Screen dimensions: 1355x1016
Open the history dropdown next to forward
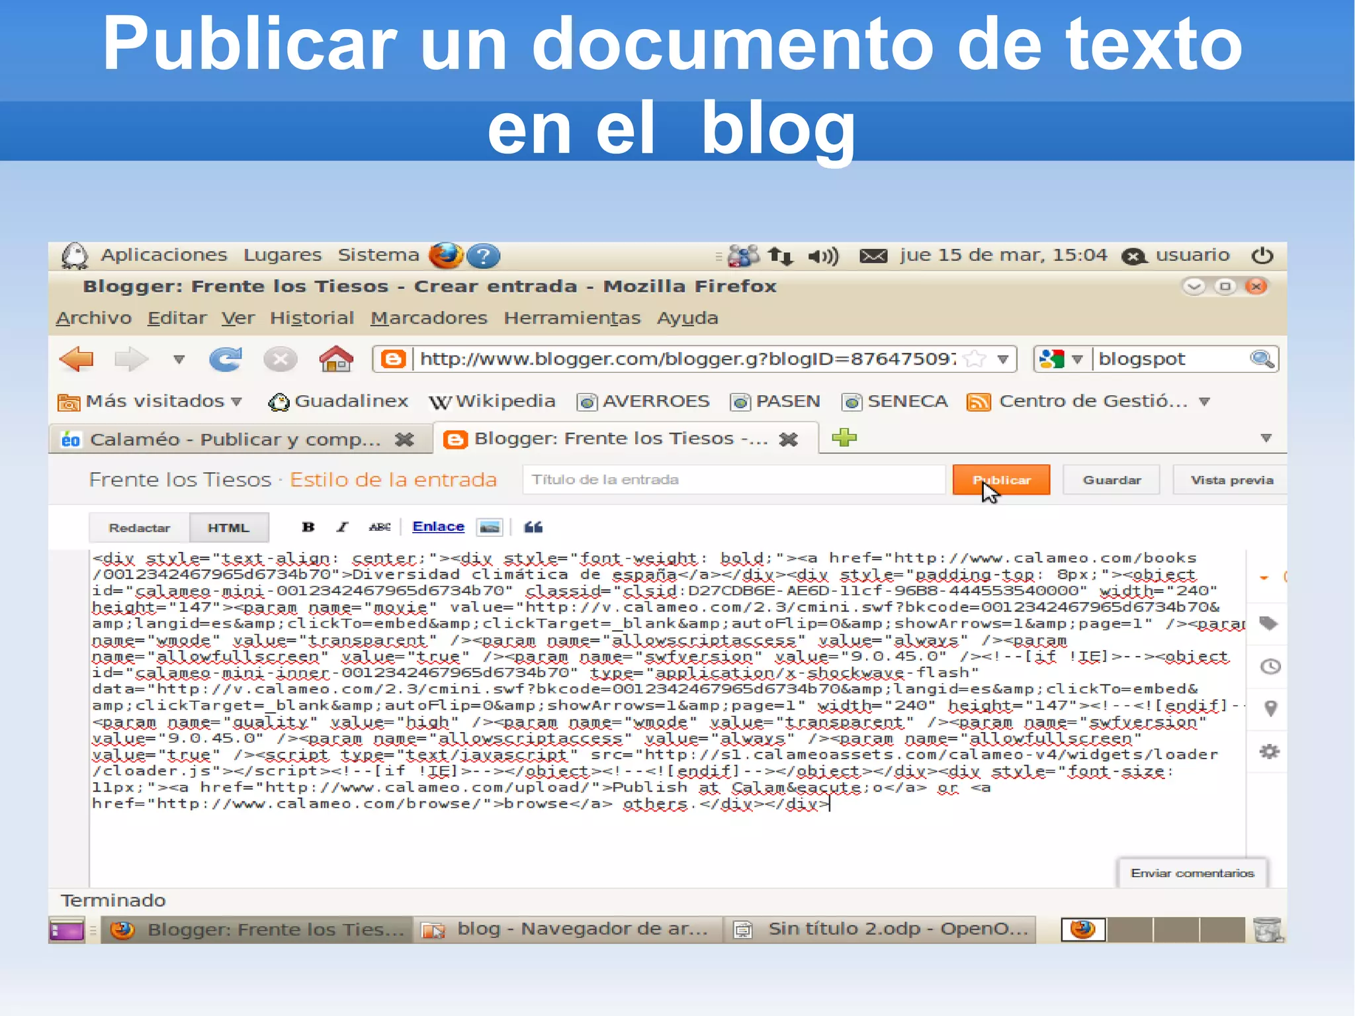pyautogui.click(x=179, y=359)
